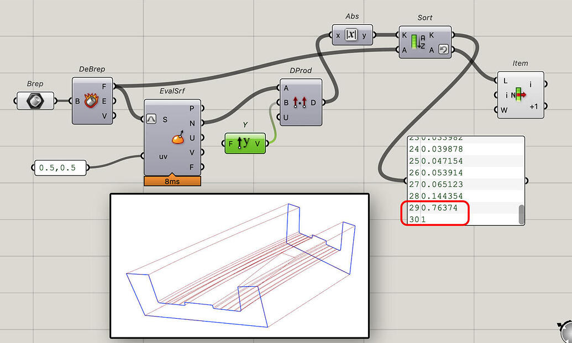572x343 pixels.
Task: Click the K output grip on Sort
Action: [x=454, y=34]
